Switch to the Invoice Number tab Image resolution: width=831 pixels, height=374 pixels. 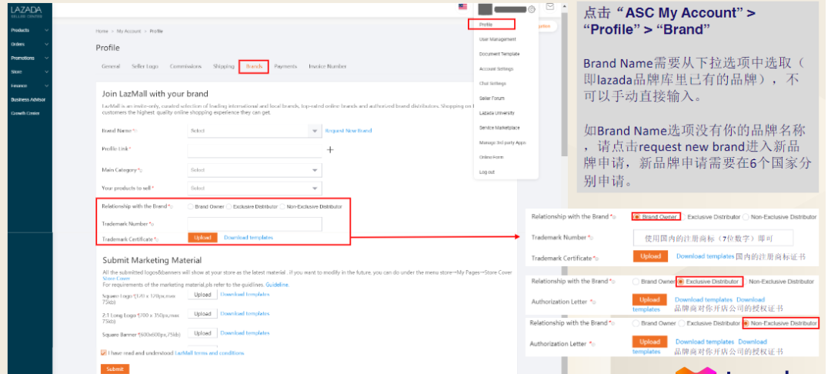click(328, 66)
